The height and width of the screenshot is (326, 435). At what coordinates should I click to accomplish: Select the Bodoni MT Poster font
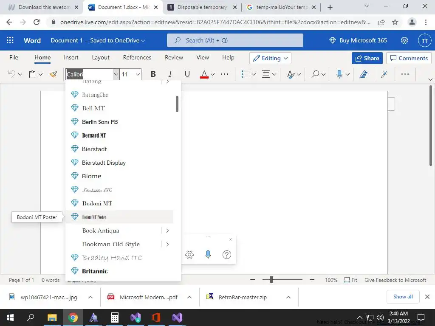click(119, 217)
